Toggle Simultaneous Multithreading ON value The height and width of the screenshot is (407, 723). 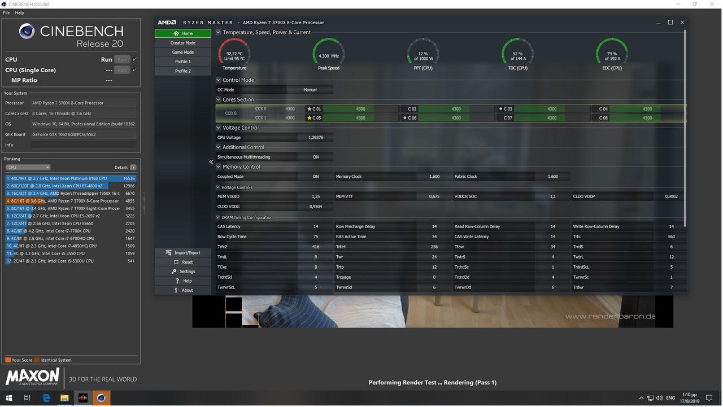point(316,157)
